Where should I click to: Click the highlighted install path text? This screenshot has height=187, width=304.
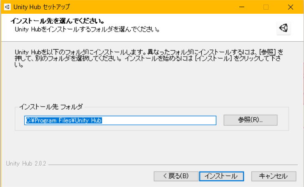point(64,120)
